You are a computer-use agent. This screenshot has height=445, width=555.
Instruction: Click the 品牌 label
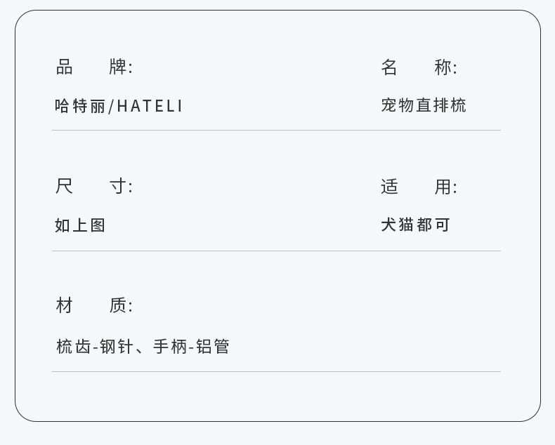(x=93, y=67)
